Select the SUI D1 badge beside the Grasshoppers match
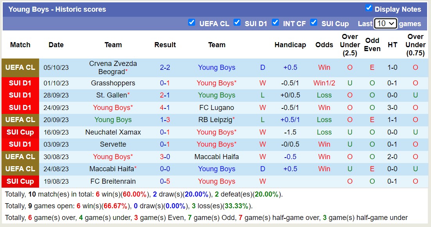 (20, 83)
